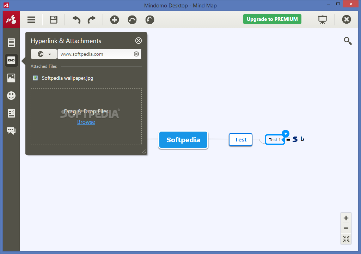Zoom in with plus button
The image size is (361, 254).
tap(346, 218)
